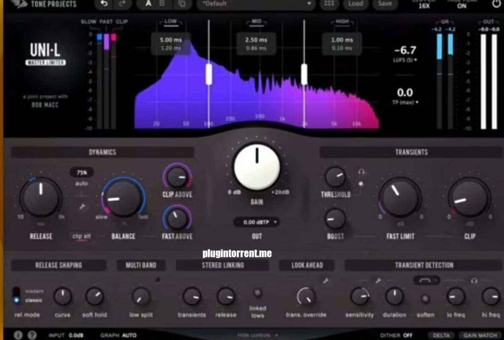Click the high band 1.00 ms value

pos(342,40)
